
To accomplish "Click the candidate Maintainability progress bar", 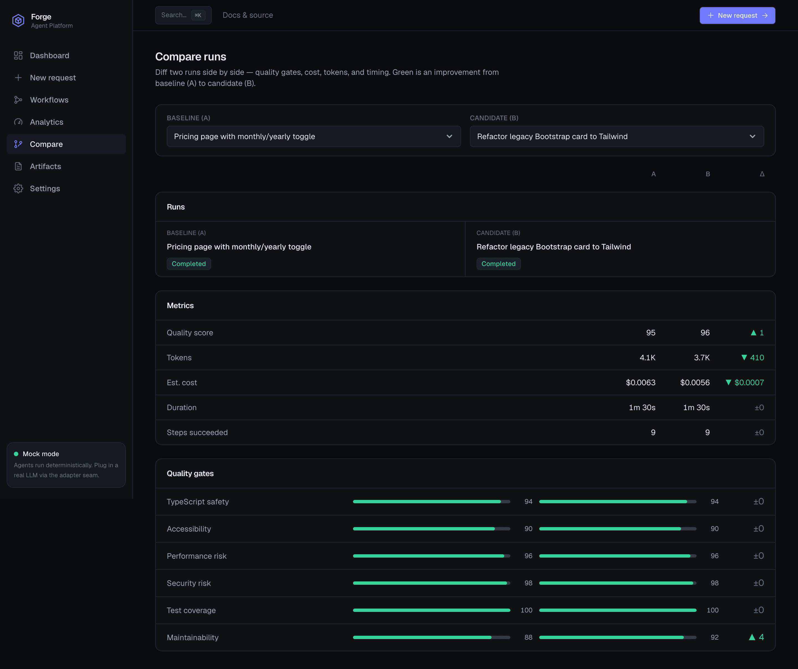I will [618, 637].
